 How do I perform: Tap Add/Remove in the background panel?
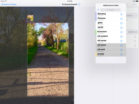pos(132,32)
